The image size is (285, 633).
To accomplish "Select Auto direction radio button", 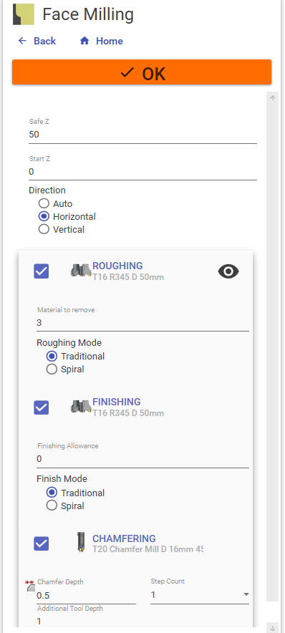I will tap(44, 203).
